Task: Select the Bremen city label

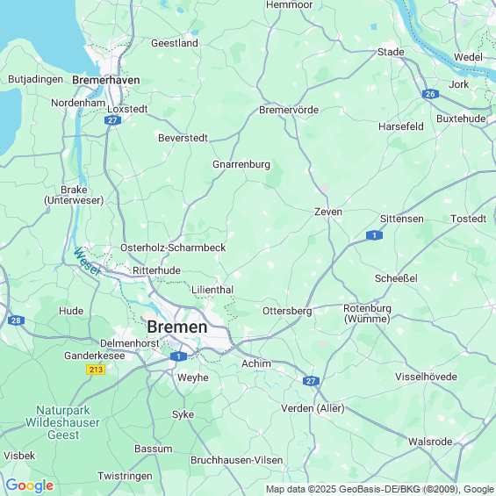Action: click(x=177, y=327)
